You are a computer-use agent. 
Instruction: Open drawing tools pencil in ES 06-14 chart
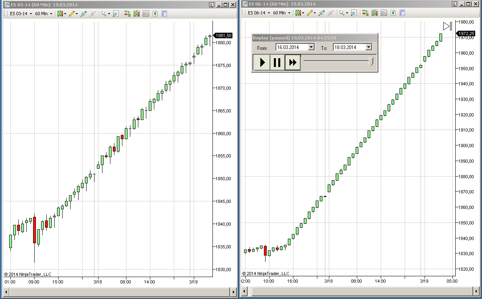click(x=310, y=13)
